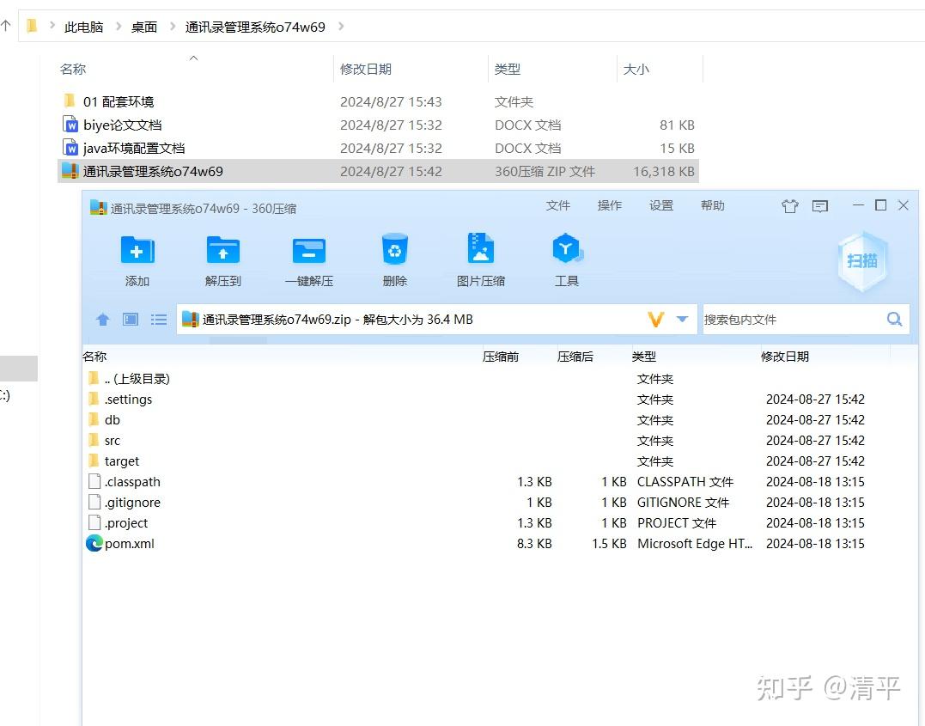The height and width of the screenshot is (726, 925).
Task: Expand chevron before 此电脑 breadcrumb
Action: coord(52,26)
